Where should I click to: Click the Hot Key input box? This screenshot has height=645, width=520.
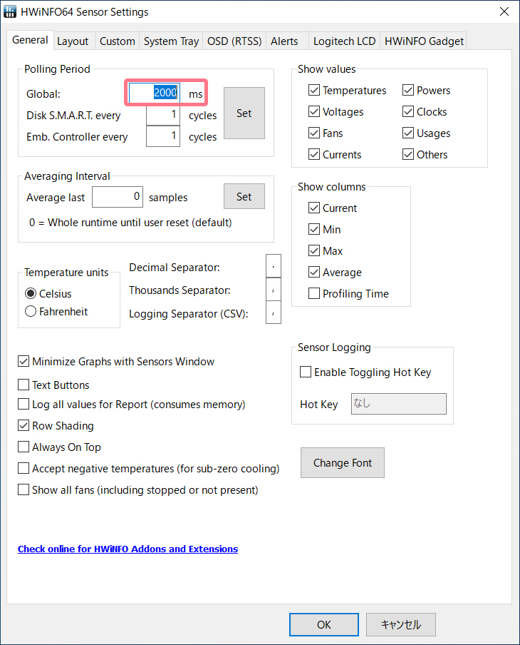[x=398, y=404]
